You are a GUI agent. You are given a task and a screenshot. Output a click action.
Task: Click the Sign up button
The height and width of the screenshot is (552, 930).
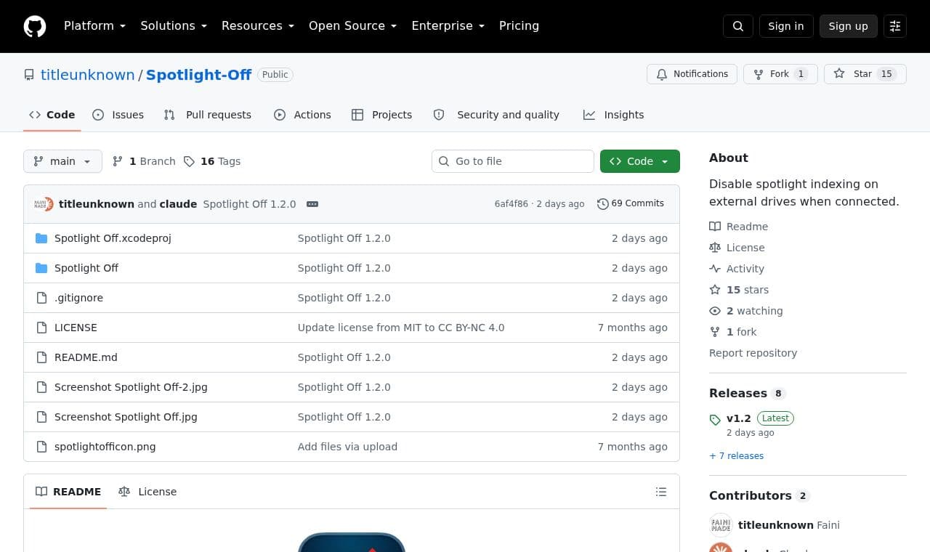pos(849,26)
